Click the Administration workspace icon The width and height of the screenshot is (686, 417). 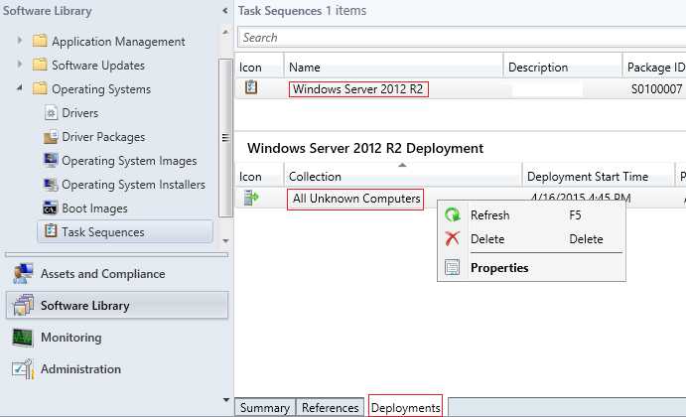pos(23,369)
